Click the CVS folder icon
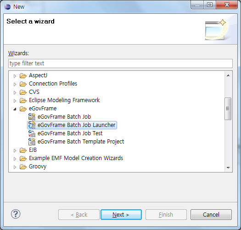The height and width of the screenshot is (230, 241). click(x=23, y=92)
